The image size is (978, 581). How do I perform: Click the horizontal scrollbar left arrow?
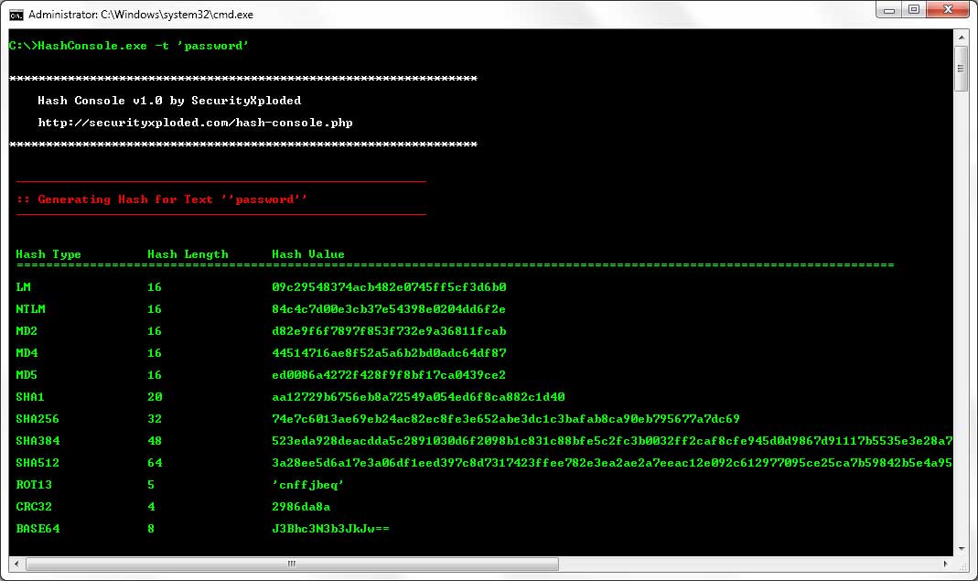15,564
